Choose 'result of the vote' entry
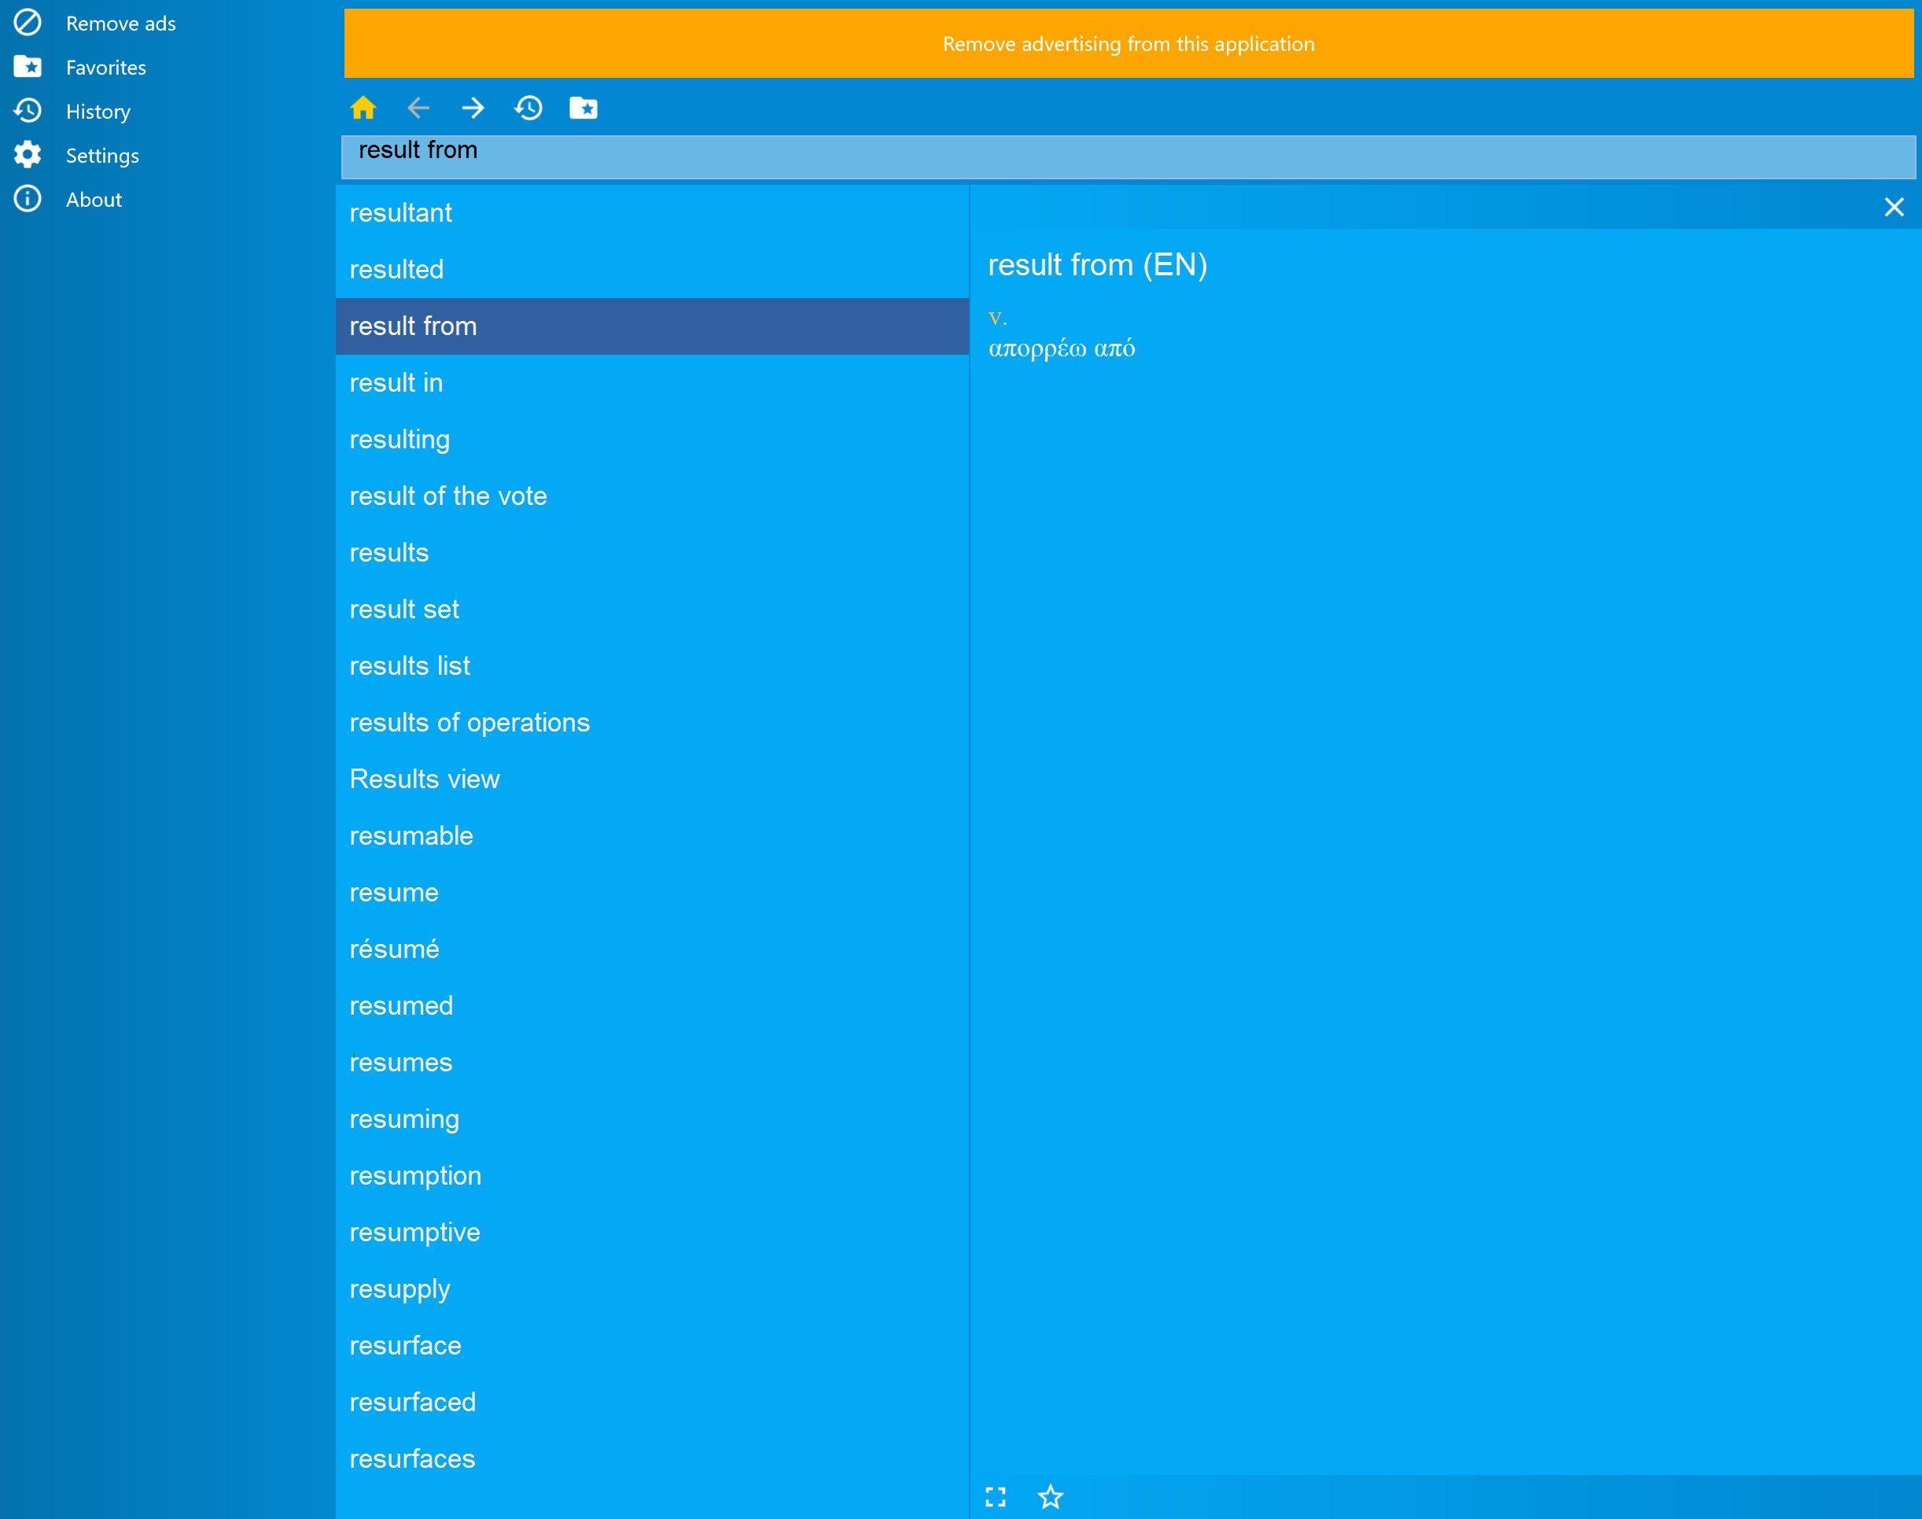 [447, 496]
